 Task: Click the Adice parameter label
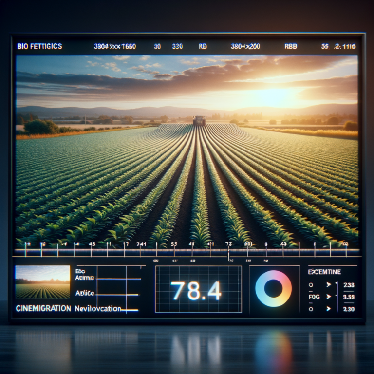click(x=85, y=293)
